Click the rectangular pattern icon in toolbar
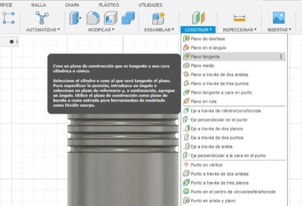This screenshot has height=206, width=302. [x=9, y=18]
